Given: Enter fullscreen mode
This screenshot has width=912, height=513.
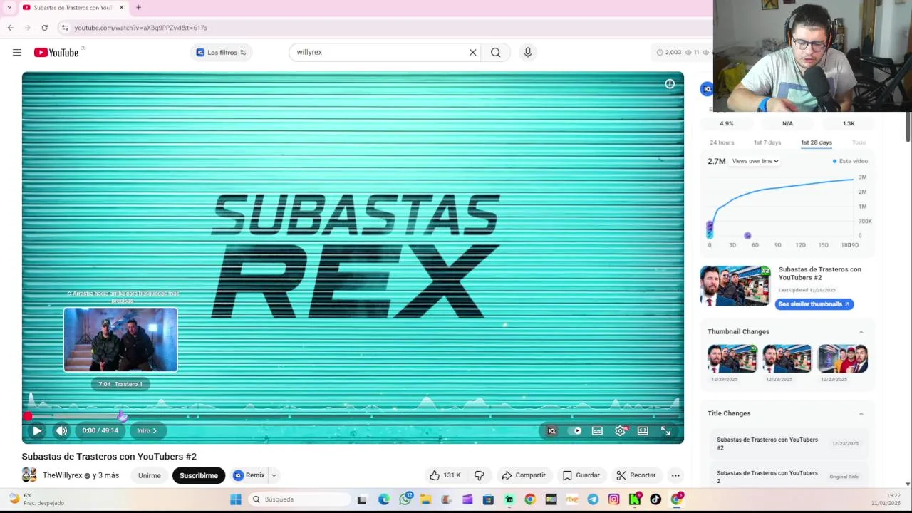Looking at the screenshot, I should click(x=665, y=430).
